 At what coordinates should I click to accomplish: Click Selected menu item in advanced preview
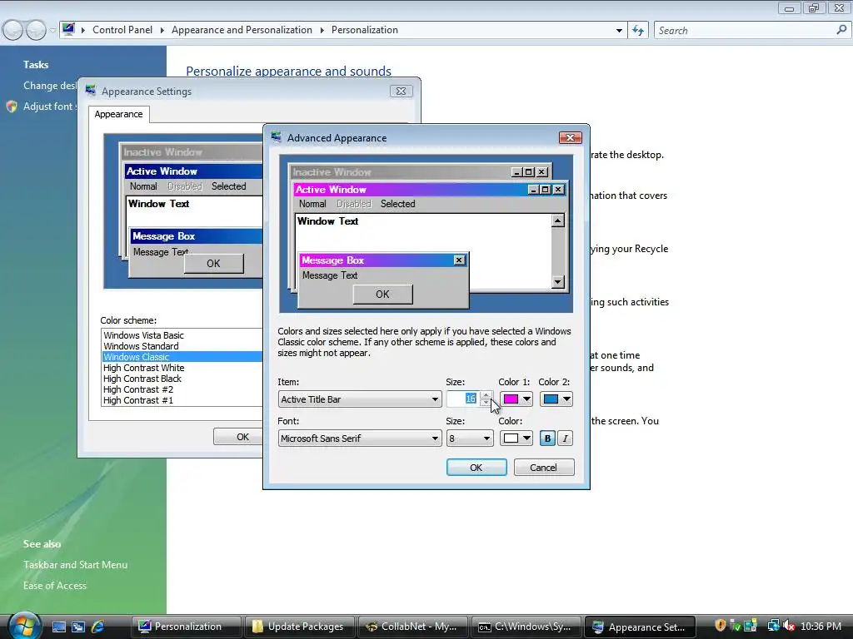pos(397,204)
